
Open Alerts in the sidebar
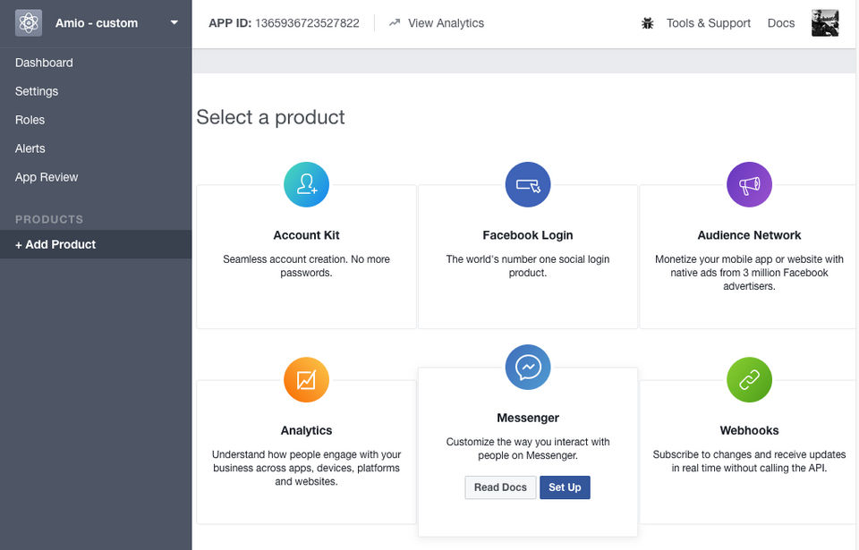tap(30, 148)
